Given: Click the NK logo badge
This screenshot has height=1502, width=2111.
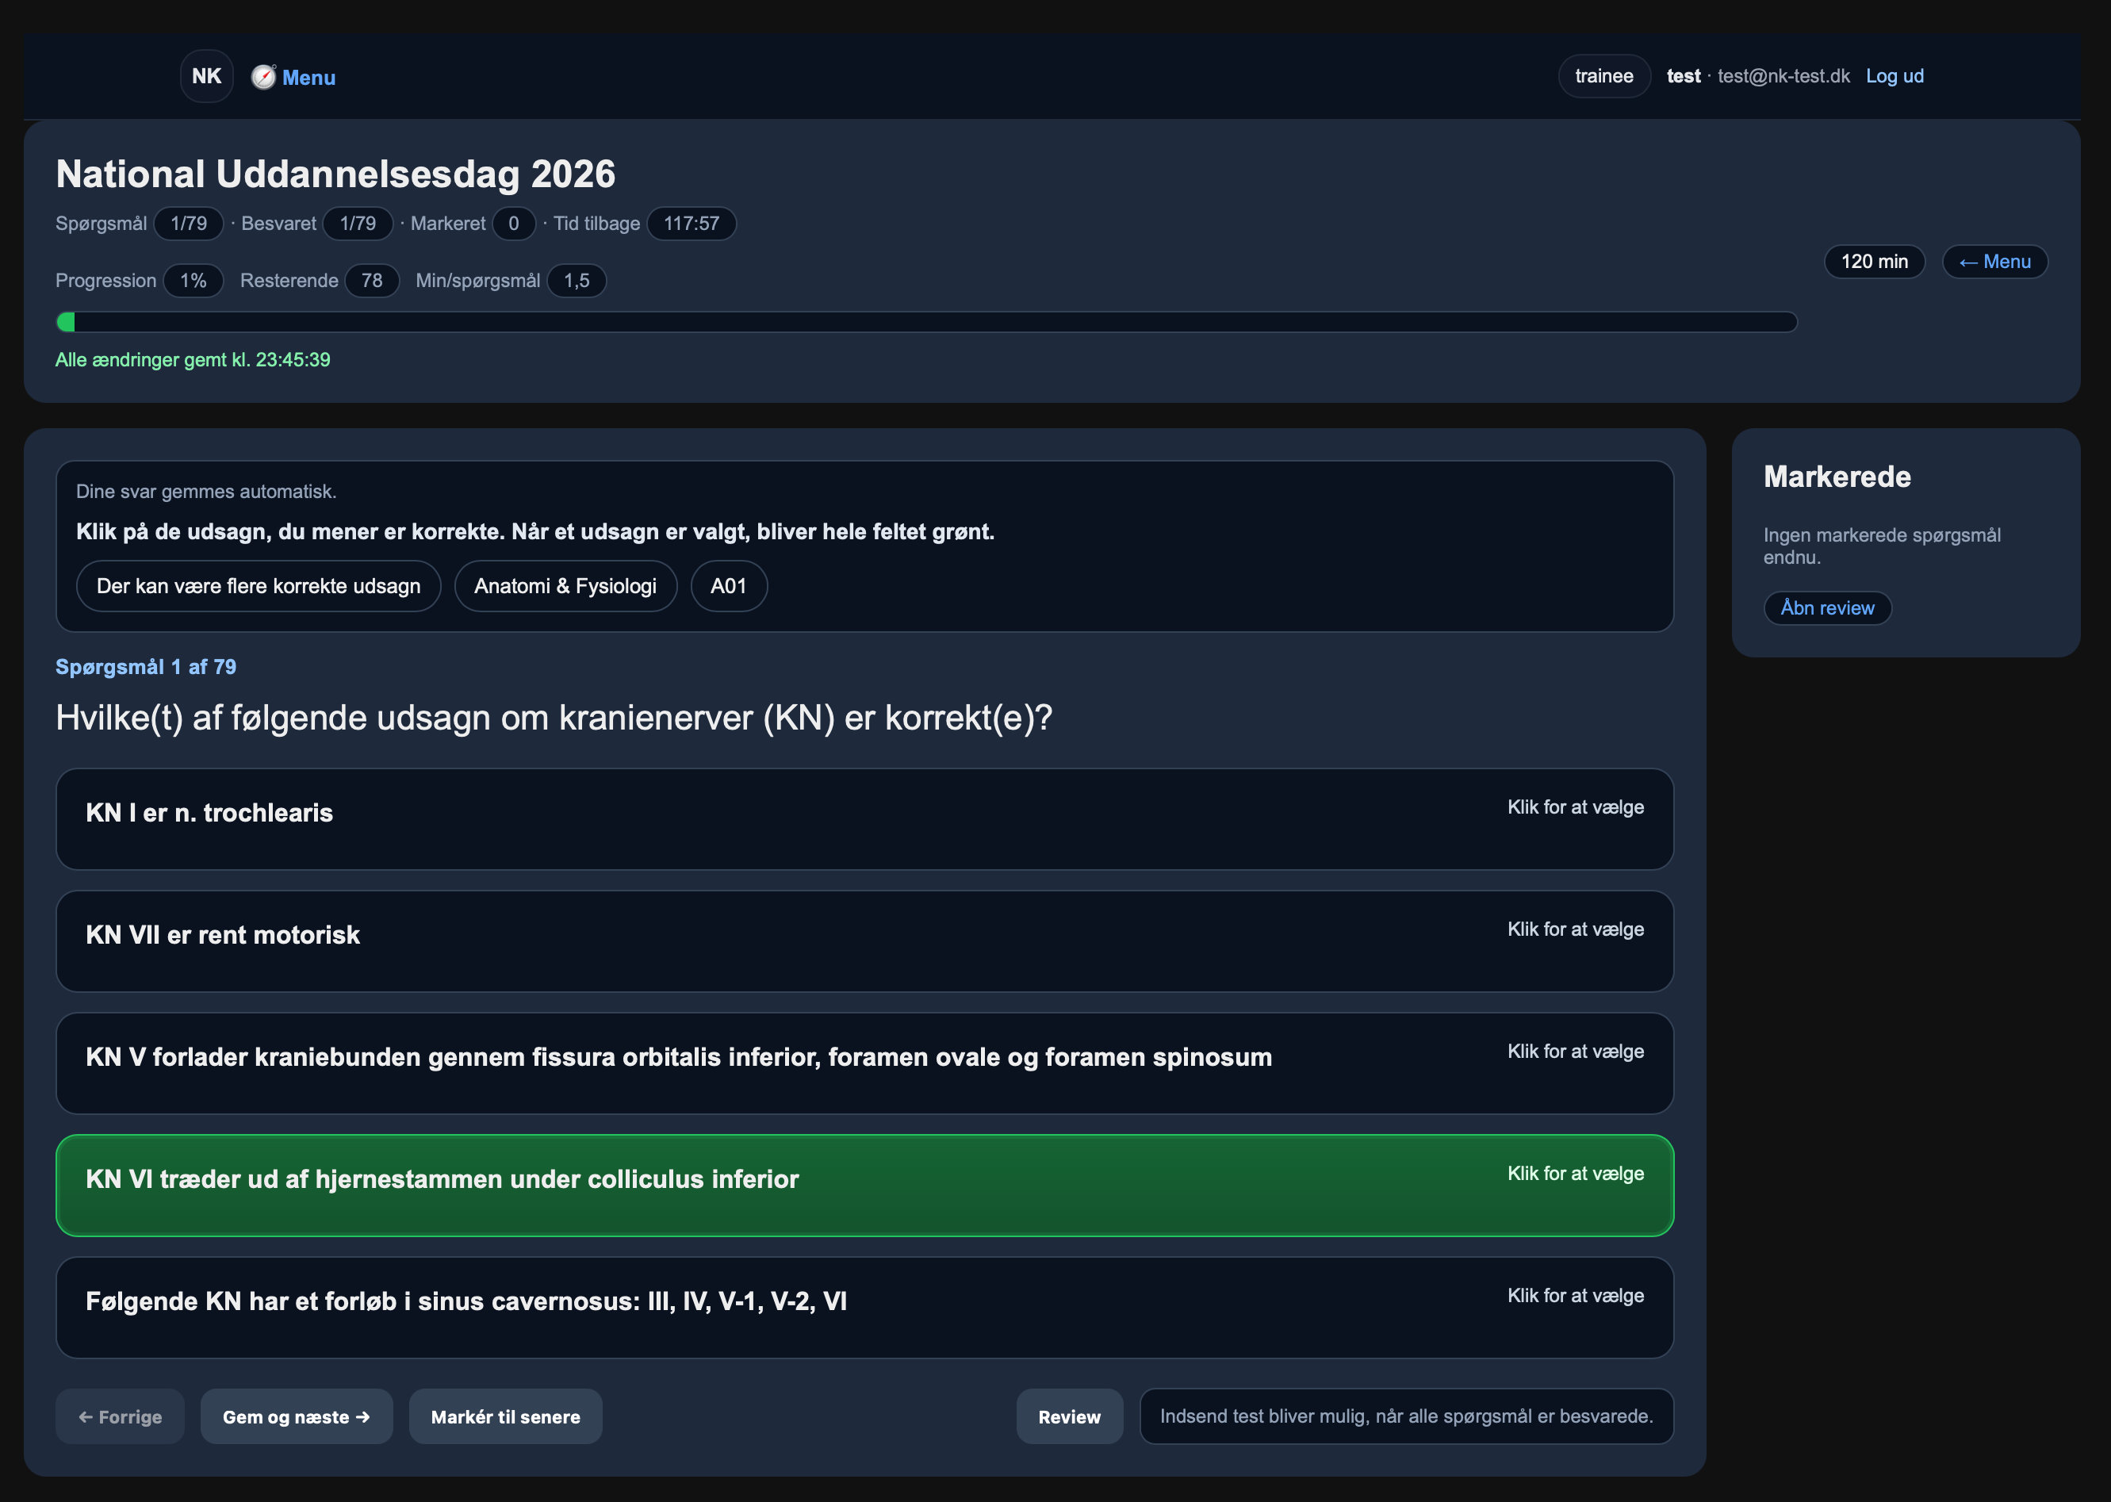Looking at the screenshot, I should (x=206, y=76).
